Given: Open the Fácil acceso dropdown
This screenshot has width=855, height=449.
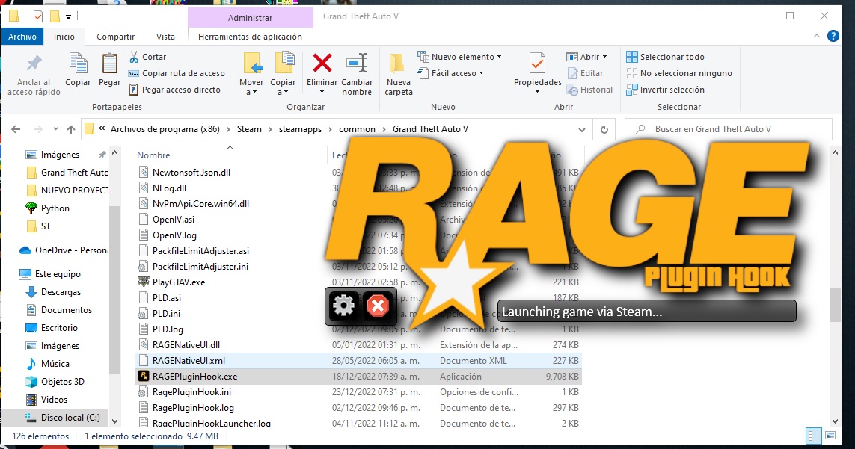Looking at the screenshot, I should pyautogui.click(x=458, y=73).
